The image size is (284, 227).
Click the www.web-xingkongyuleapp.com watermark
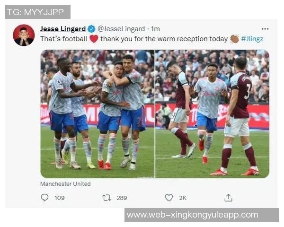[x=192, y=215]
